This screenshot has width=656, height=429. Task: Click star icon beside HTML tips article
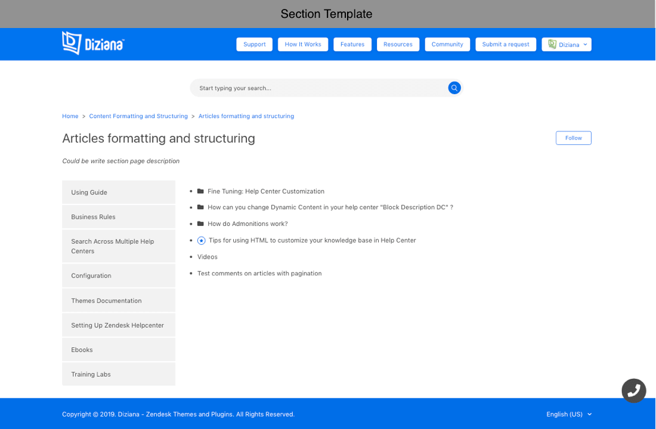coord(201,241)
